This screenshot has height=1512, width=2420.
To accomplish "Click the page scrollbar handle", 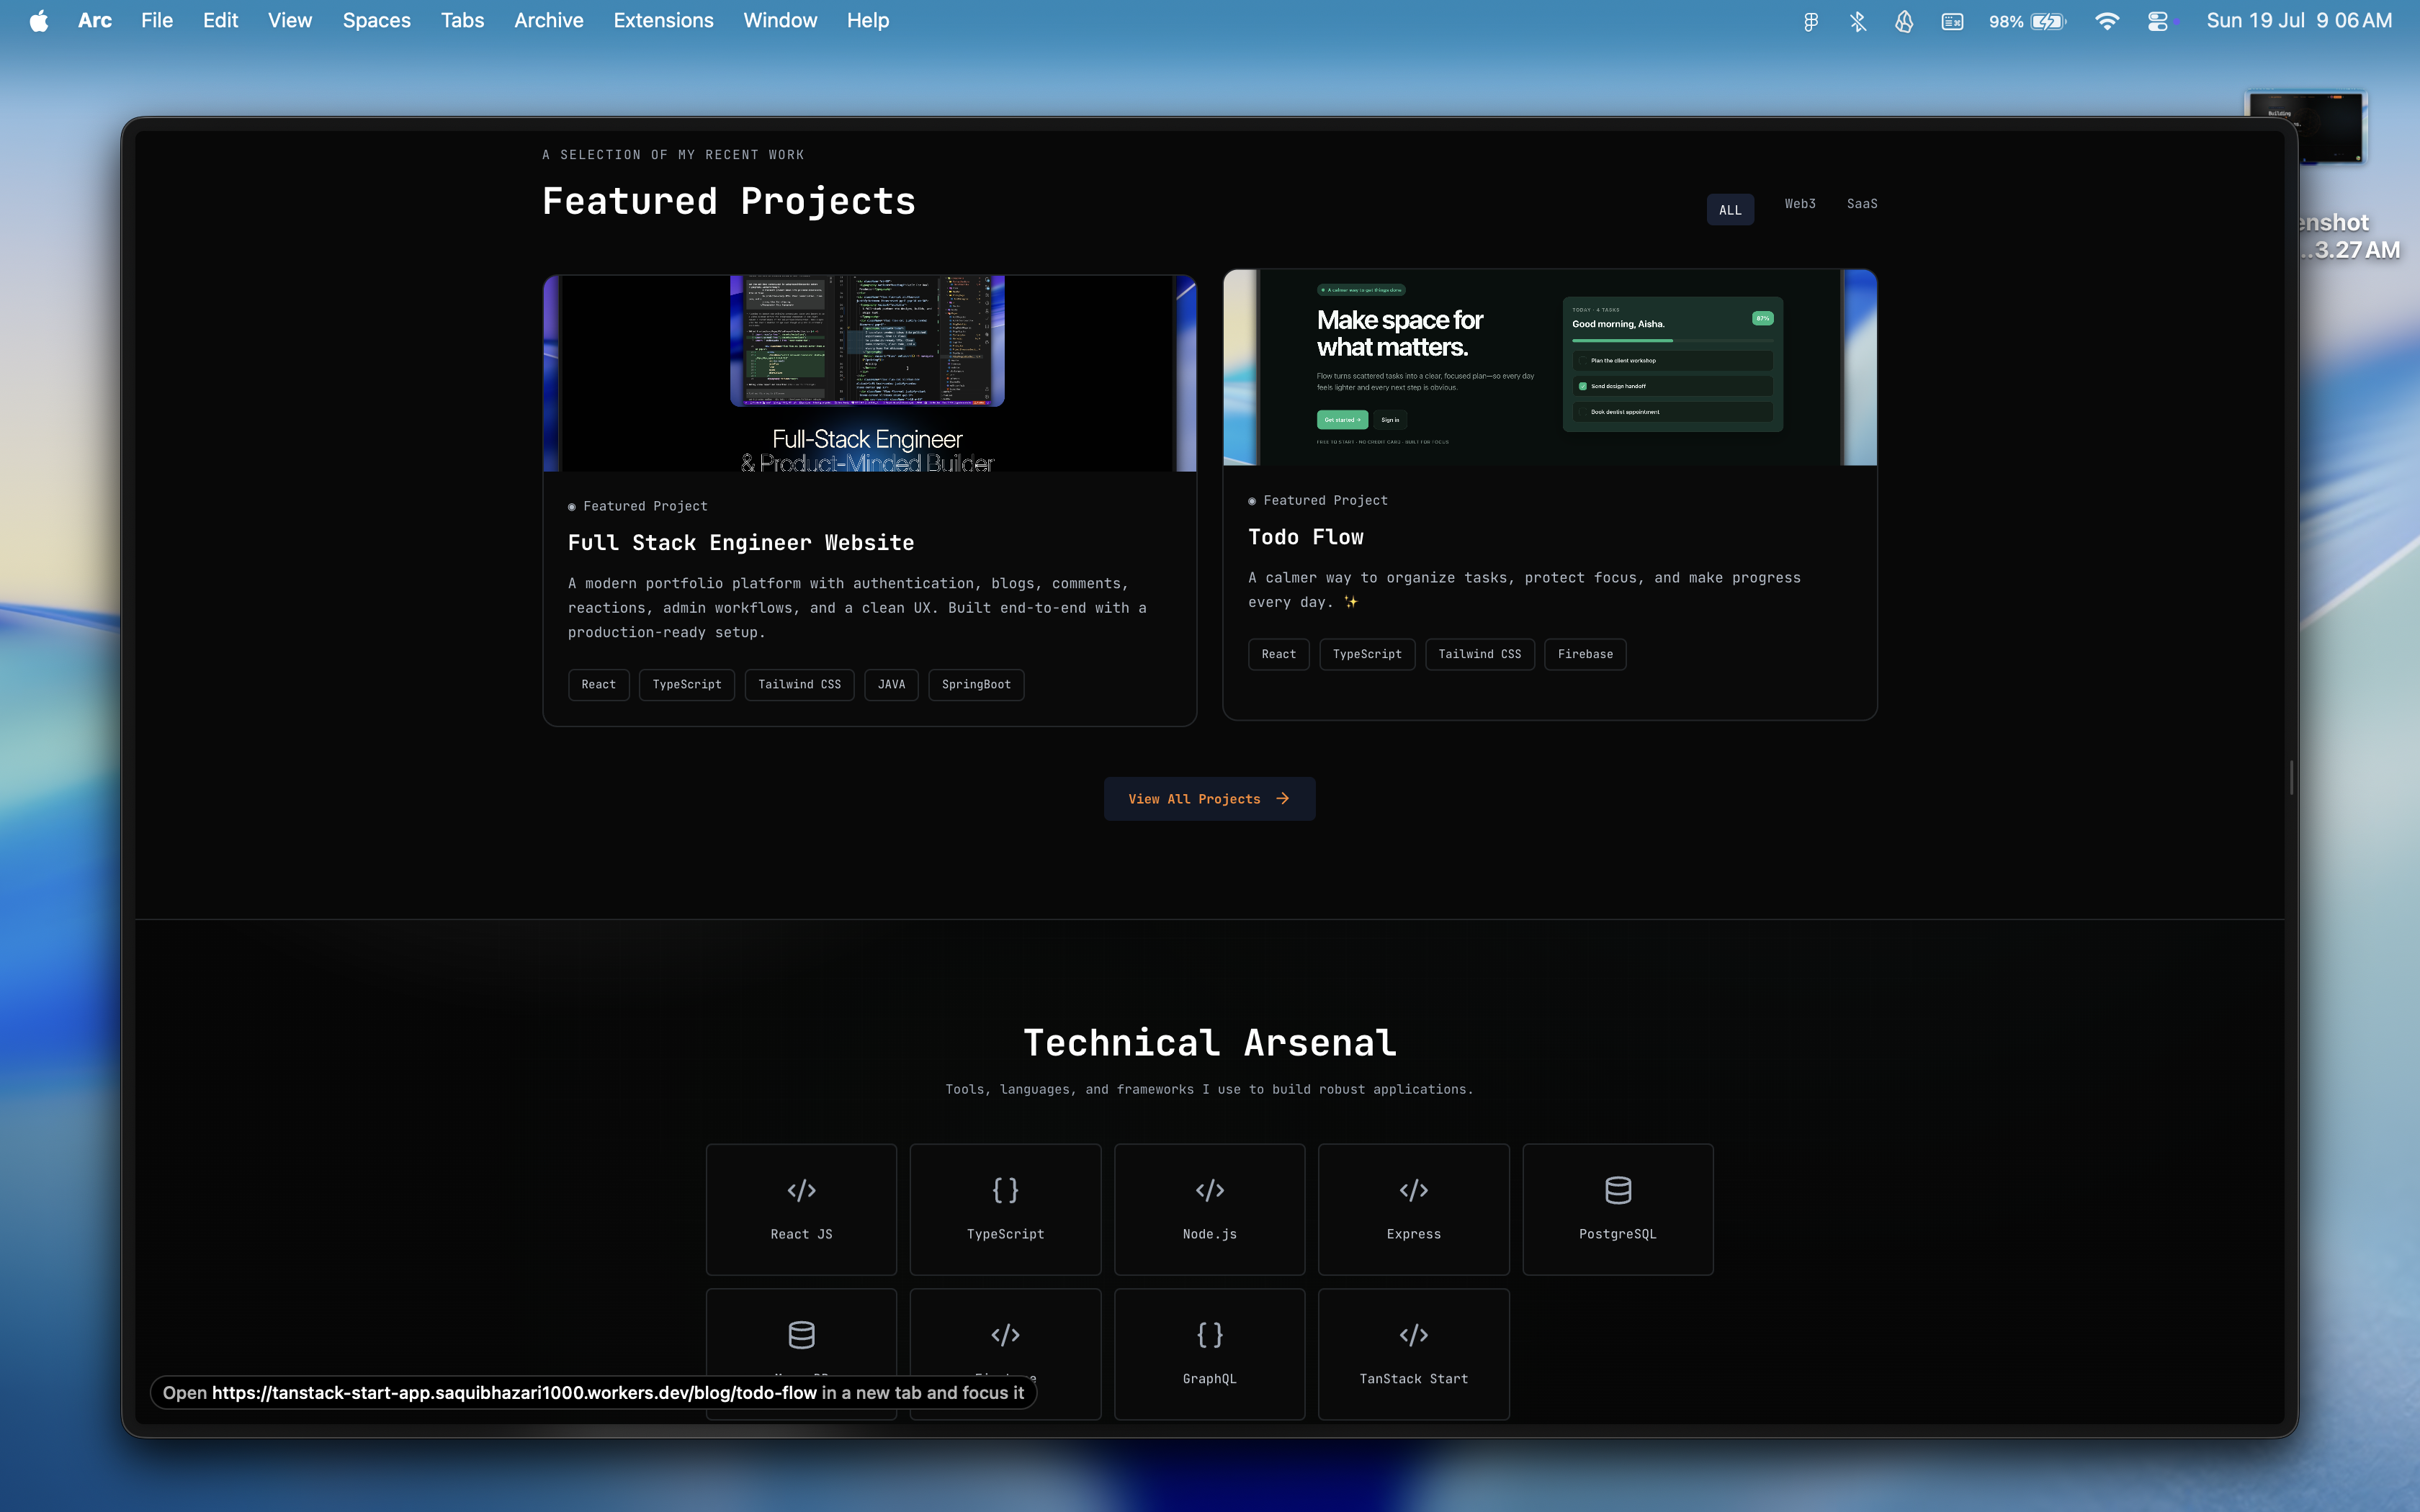I will click(x=2290, y=777).
